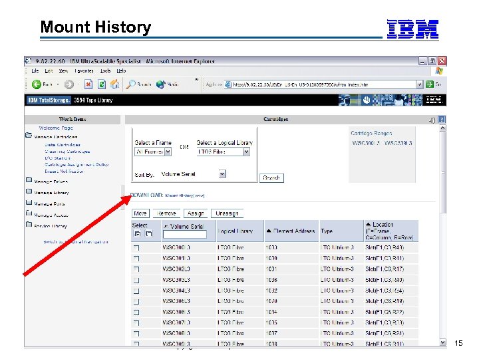Open the Help menu
Viewport: 479px width, 359px height.
121,71
